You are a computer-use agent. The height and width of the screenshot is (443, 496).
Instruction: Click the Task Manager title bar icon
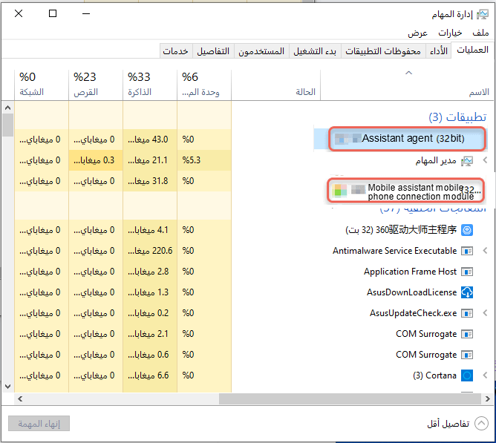pyautogui.click(x=483, y=14)
